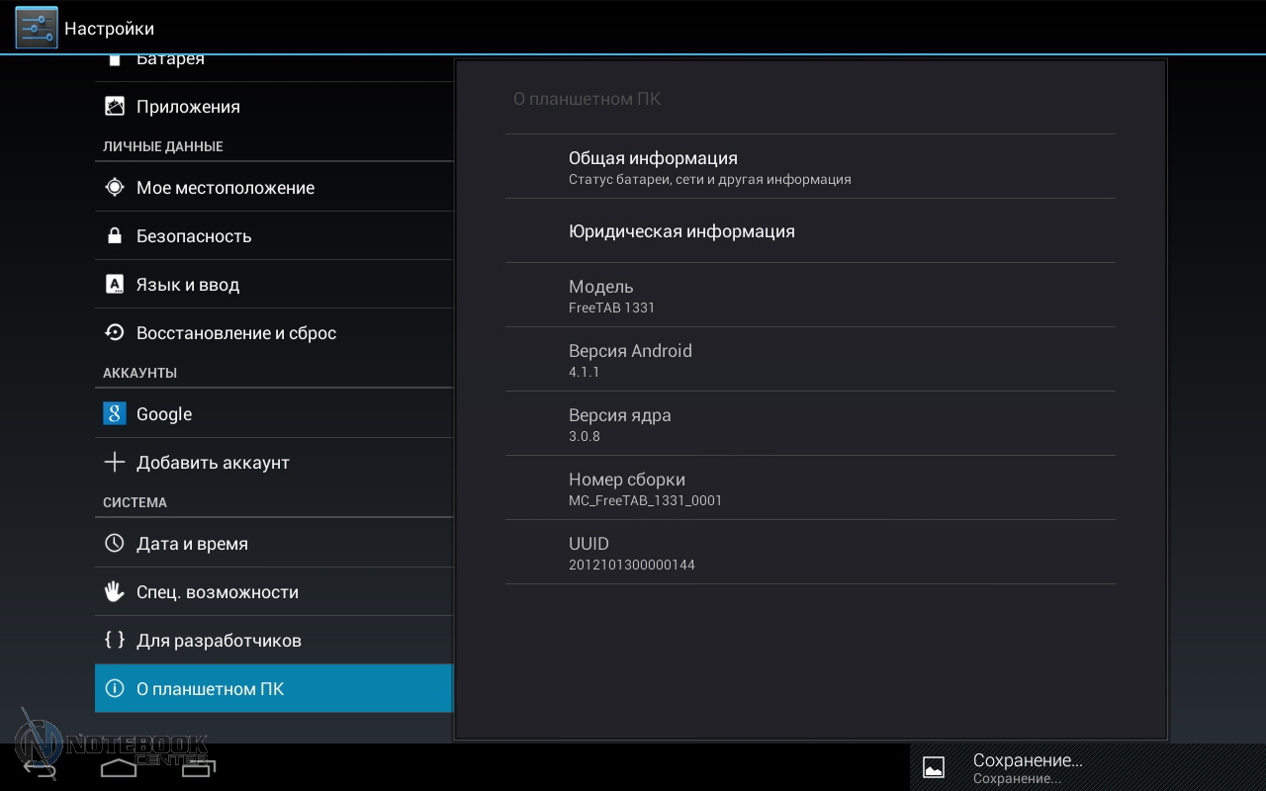1266x791 pixels.
Task: Tap the 'Модель' FreeTAB 1331 row
Action: 809,296
